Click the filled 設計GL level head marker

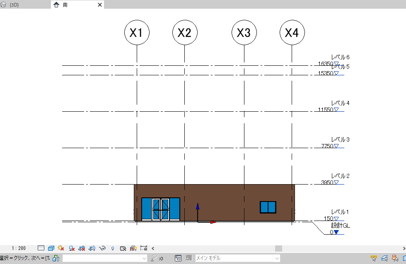[x=336, y=232]
